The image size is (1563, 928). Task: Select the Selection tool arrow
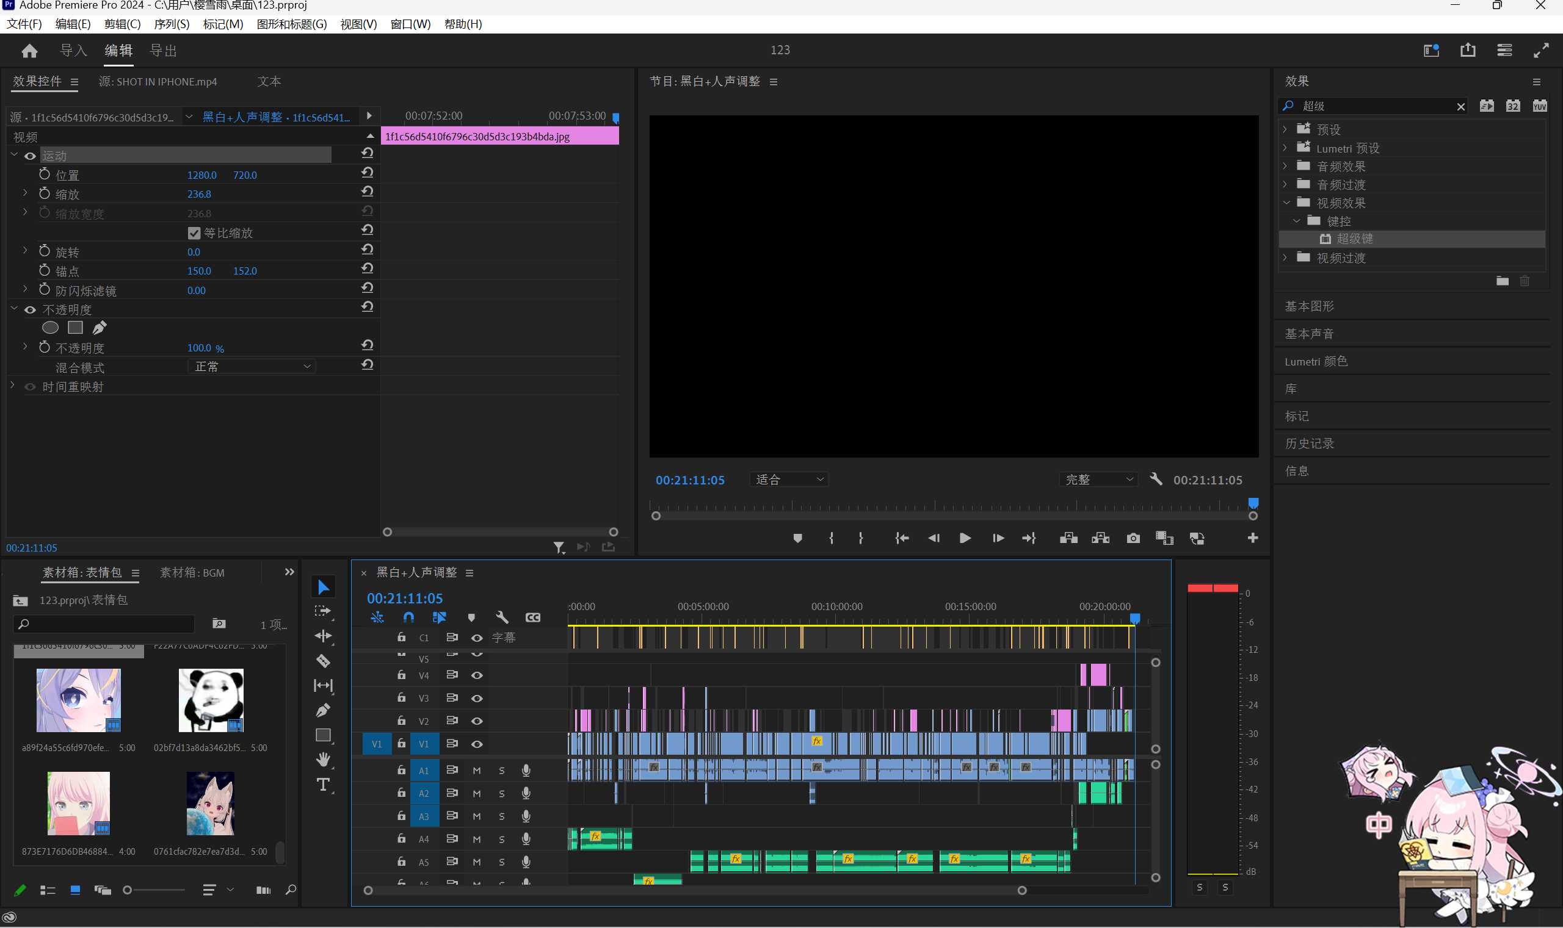(323, 587)
